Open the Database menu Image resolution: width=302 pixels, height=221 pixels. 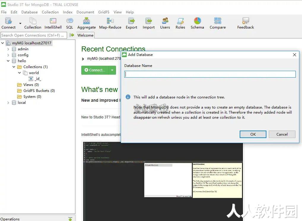(29, 12)
